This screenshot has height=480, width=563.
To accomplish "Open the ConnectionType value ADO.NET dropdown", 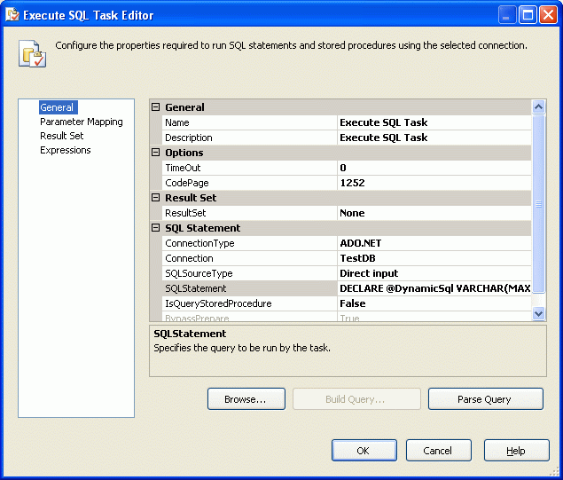I will click(x=434, y=243).
